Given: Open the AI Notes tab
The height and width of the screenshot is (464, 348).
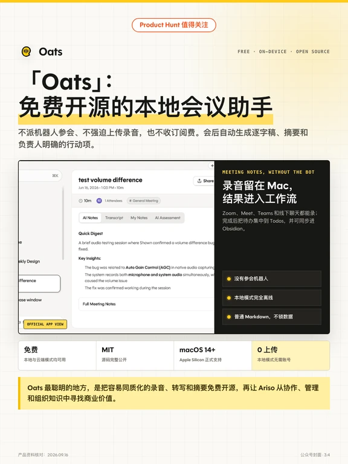Looking at the screenshot, I should pos(90,217).
